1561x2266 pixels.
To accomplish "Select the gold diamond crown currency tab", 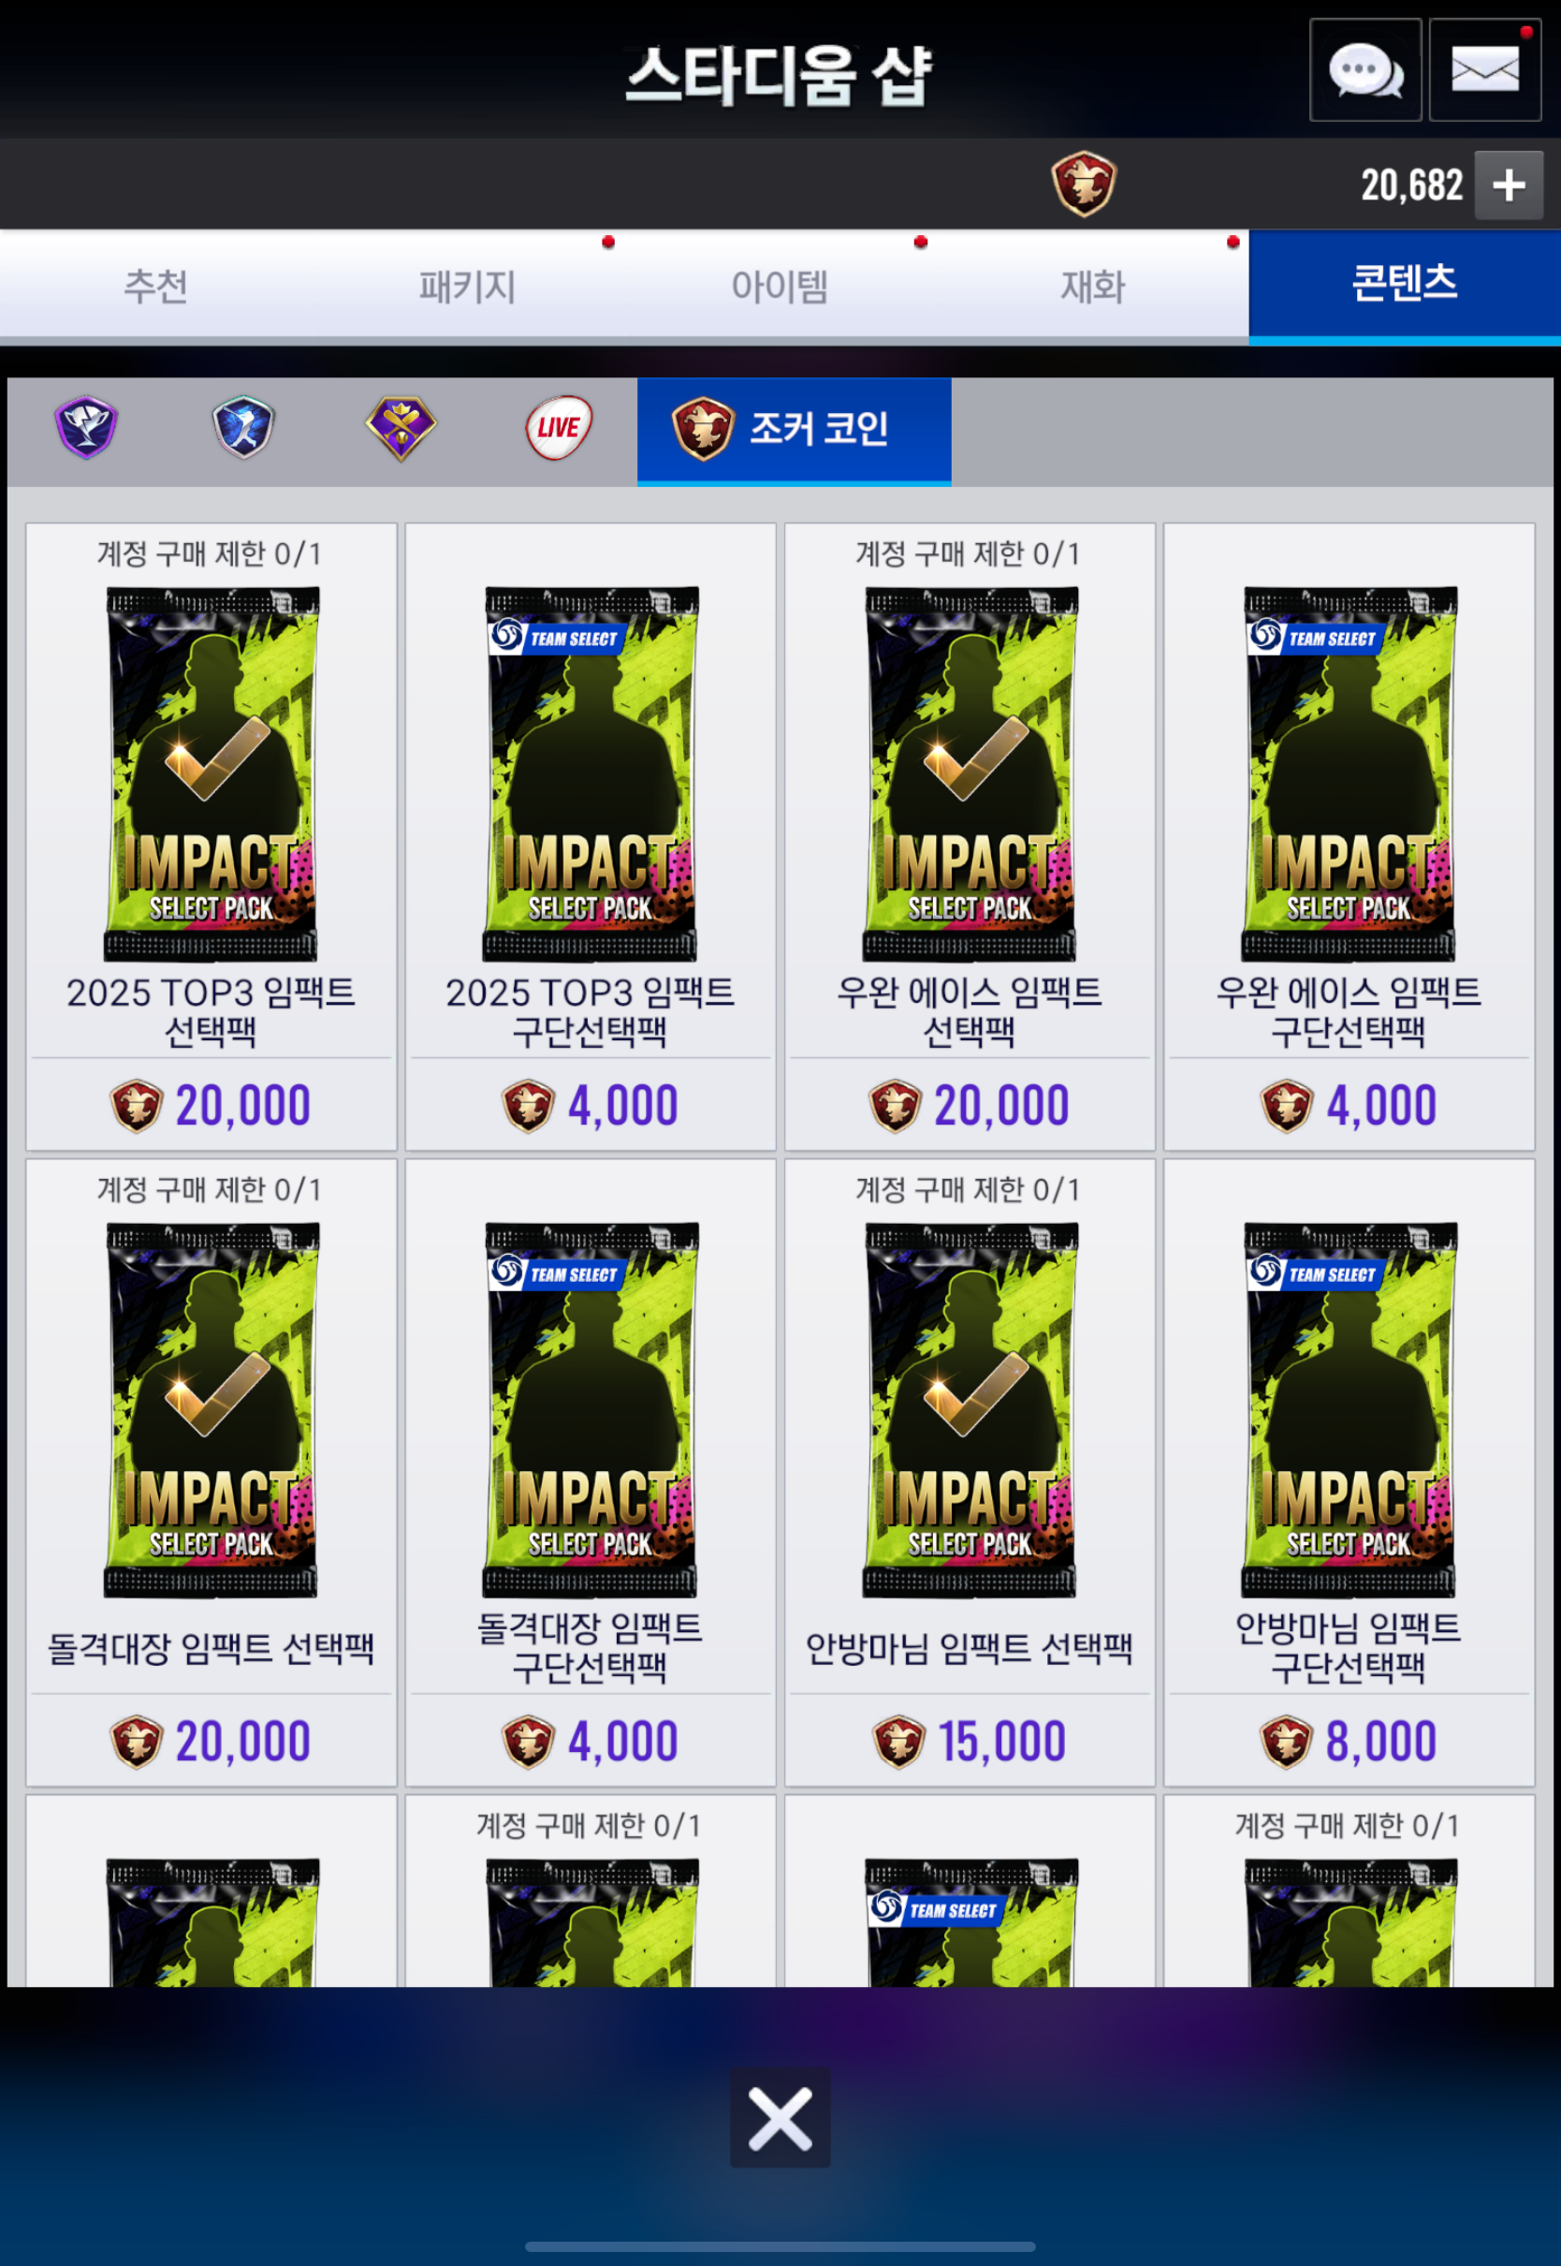I will coord(401,428).
